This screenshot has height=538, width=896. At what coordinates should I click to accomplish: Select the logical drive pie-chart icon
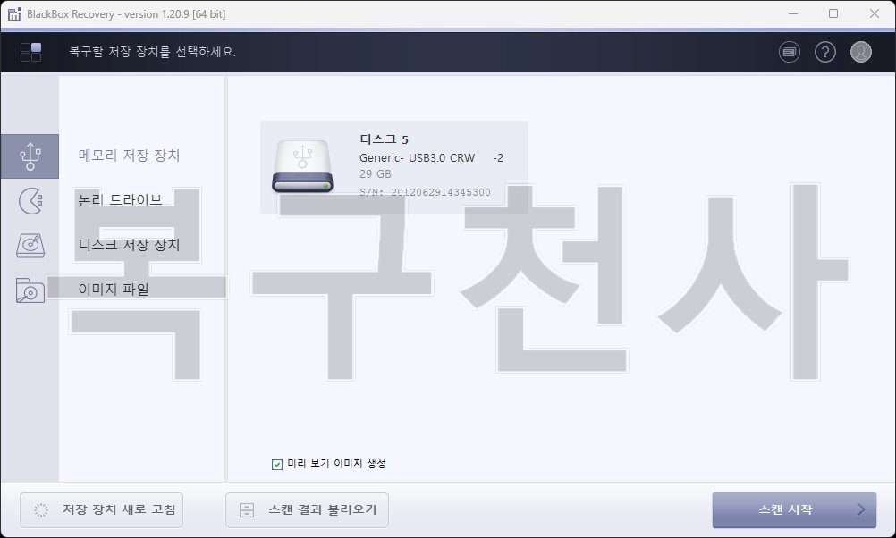tap(30, 201)
